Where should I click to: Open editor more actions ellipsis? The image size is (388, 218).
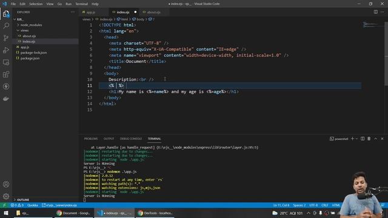click(x=383, y=12)
